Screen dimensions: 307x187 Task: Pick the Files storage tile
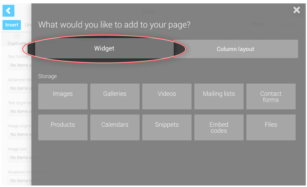[271, 127]
